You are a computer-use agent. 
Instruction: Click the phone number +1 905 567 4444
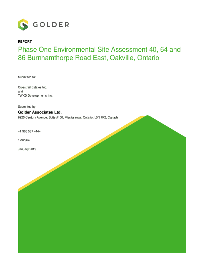coord(29,131)
